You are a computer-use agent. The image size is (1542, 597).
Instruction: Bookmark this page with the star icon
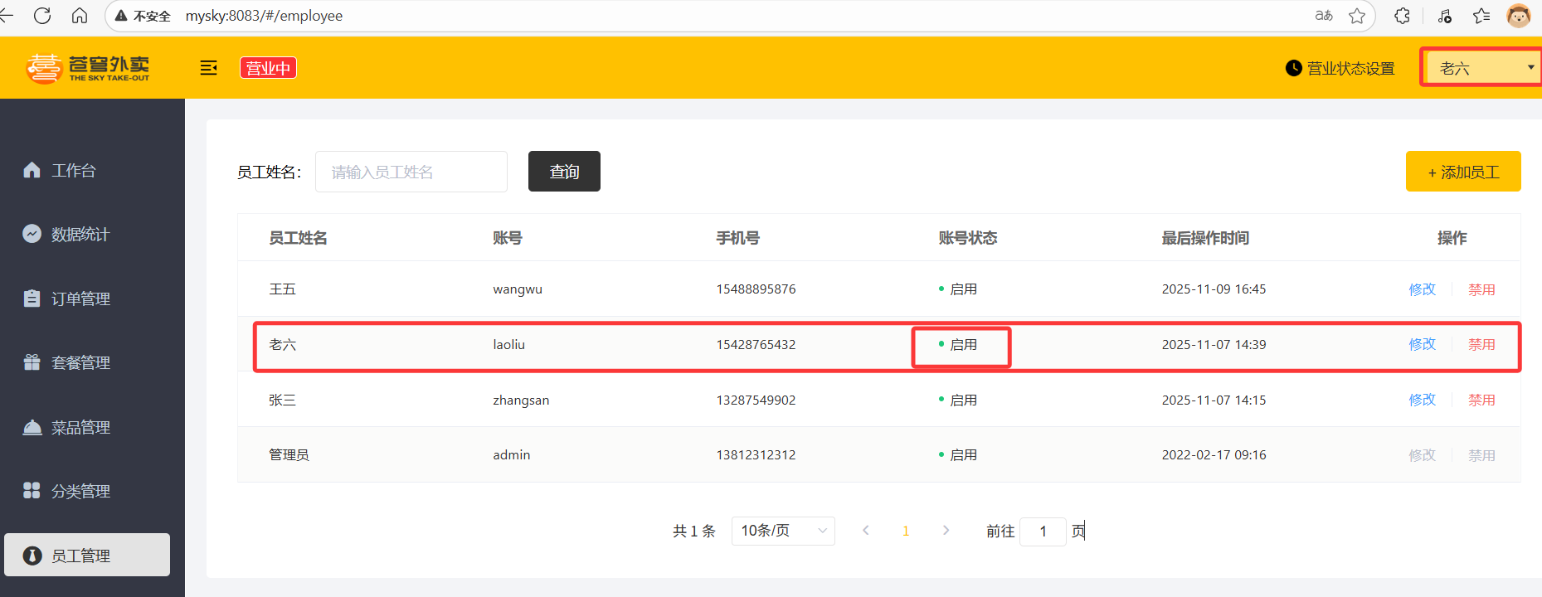click(1357, 16)
